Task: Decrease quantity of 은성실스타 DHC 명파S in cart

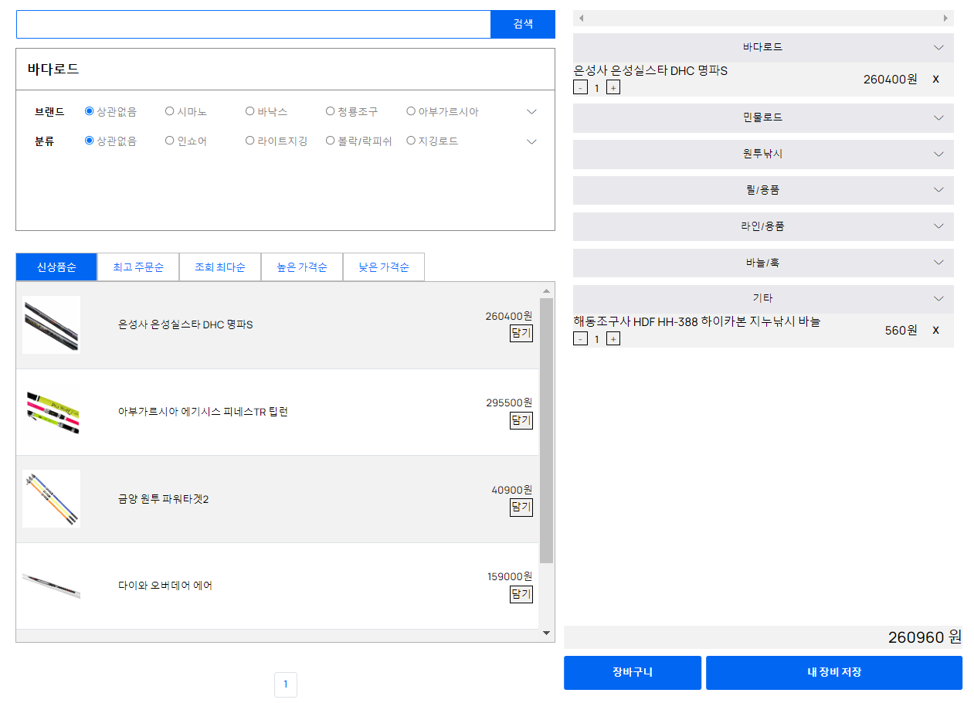Action: (x=580, y=87)
